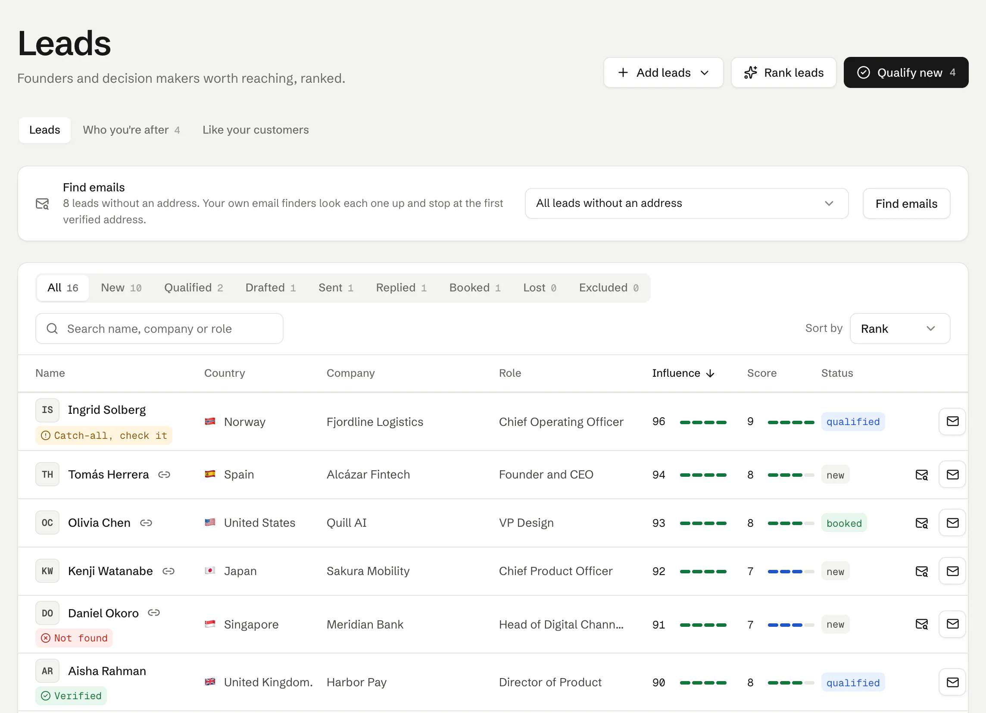Click the DO avatar for Daniel Okoro

(x=47, y=613)
